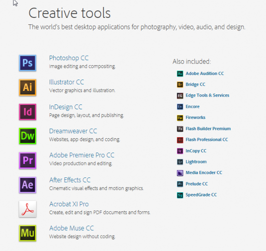
Task: Click the 'world's best desktop applications' subtitle
Action: 137,27
